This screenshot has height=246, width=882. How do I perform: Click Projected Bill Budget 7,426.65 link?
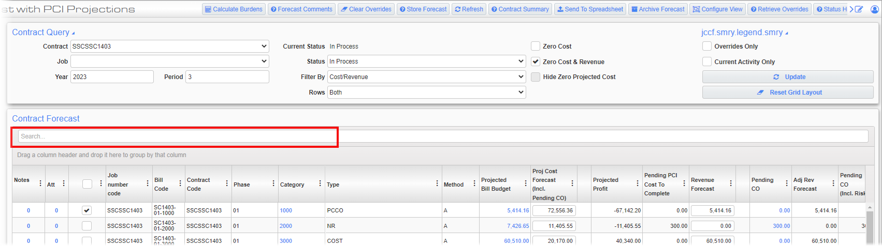pyautogui.click(x=518, y=226)
